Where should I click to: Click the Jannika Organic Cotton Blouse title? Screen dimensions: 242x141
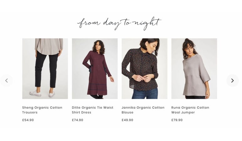click(143, 110)
